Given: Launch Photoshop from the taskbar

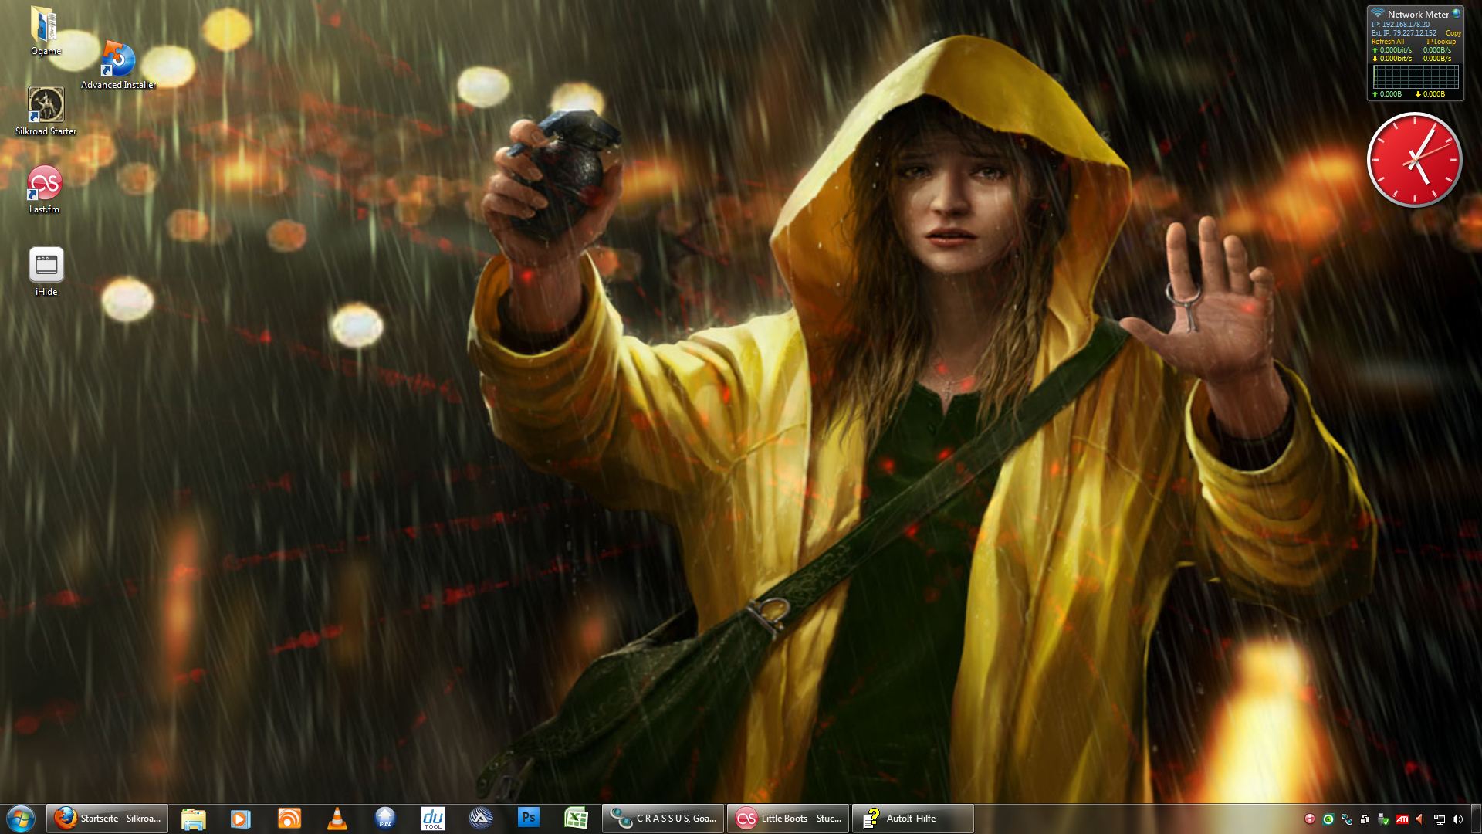Looking at the screenshot, I should pyautogui.click(x=529, y=819).
